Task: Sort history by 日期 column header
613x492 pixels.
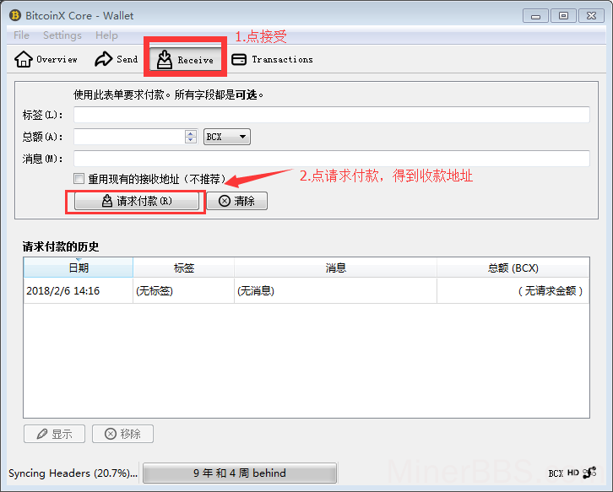Action: (79, 268)
